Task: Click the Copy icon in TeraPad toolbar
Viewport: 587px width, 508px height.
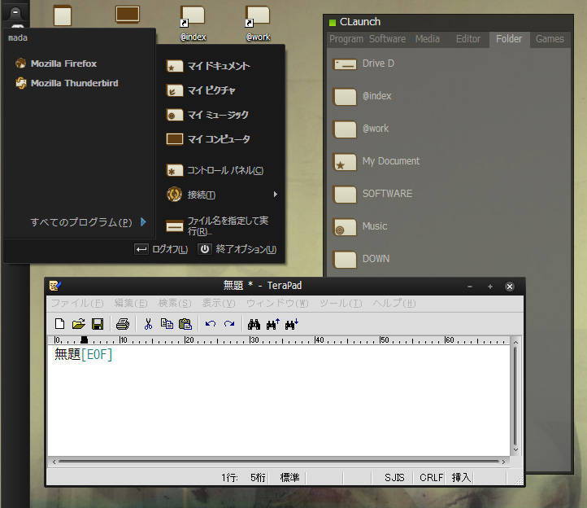Action: coord(167,324)
